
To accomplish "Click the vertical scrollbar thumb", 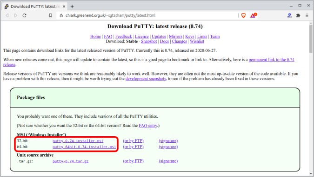I will pos(311,39).
